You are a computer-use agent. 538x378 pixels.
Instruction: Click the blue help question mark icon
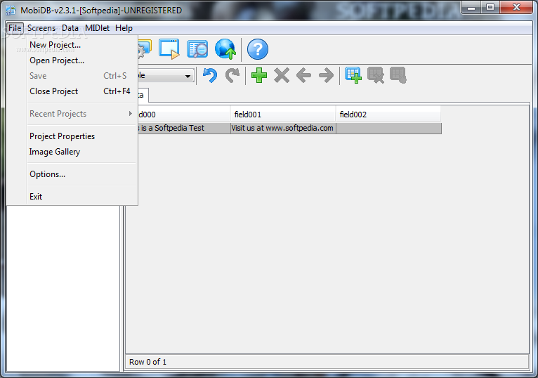pyautogui.click(x=258, y=49)
